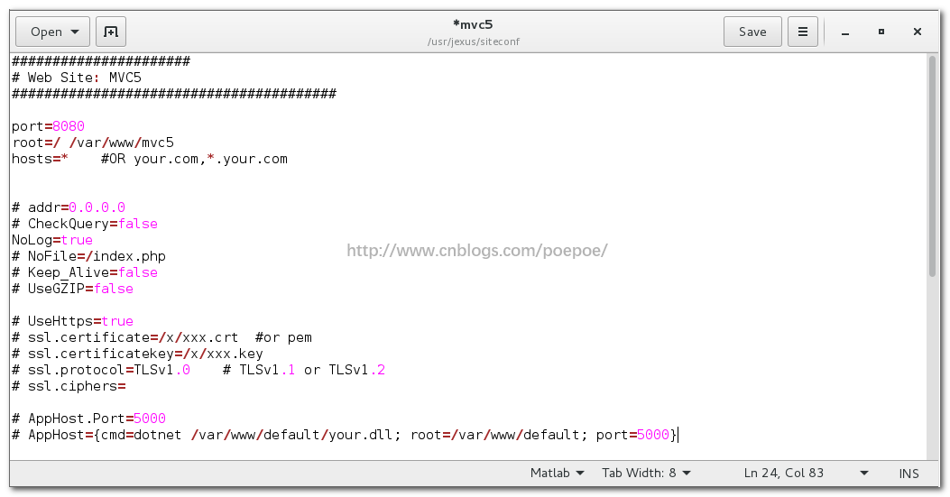
Task: Save the mvc5 file
Action: pyautogui.click(x=752, y=32)
